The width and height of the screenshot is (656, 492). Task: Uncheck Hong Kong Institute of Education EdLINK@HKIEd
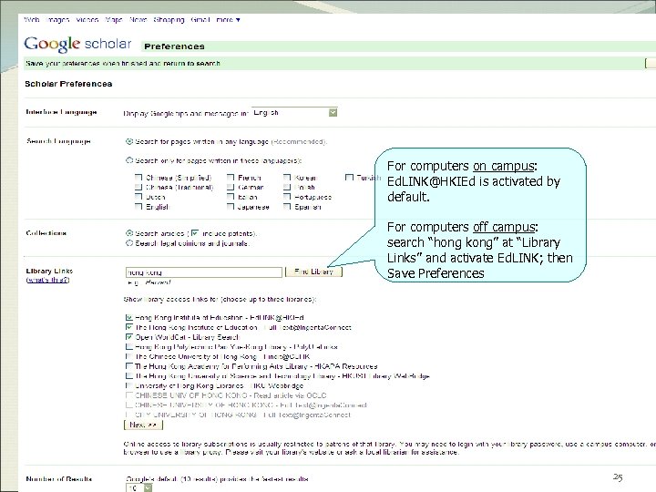tap(129, 318)
